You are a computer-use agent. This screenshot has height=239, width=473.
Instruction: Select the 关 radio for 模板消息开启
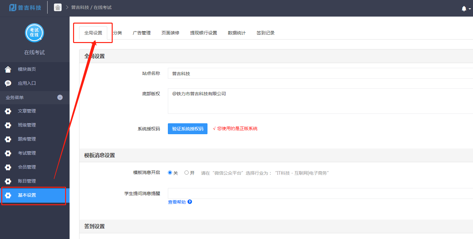point(170,173)
